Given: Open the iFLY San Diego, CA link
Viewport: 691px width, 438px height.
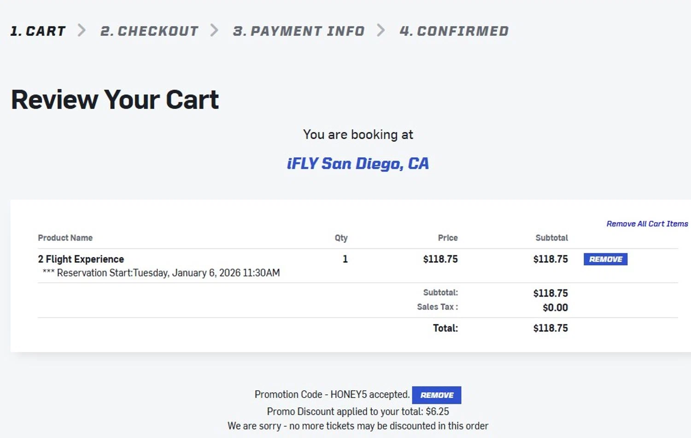Looking at the screenshot, I should (358, 163).
